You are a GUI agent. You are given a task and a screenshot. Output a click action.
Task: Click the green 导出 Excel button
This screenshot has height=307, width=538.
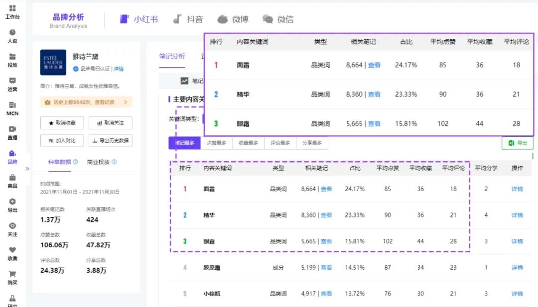pyautogui.click(x=518, y=143)
